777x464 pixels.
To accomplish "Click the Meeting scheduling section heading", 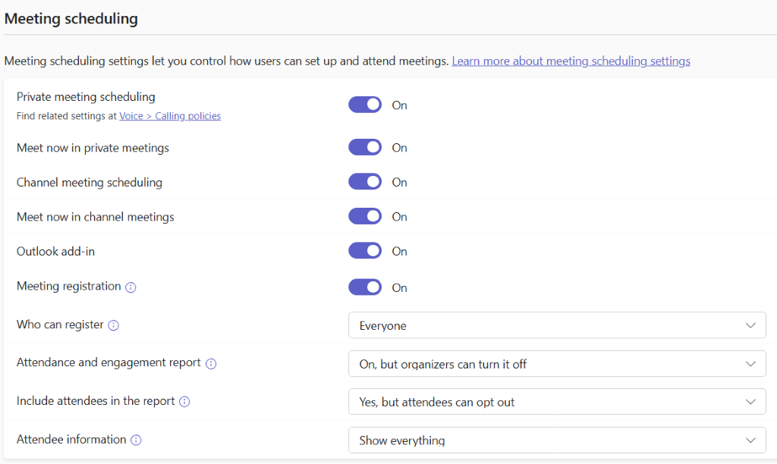I will click(x=71, y=18).
